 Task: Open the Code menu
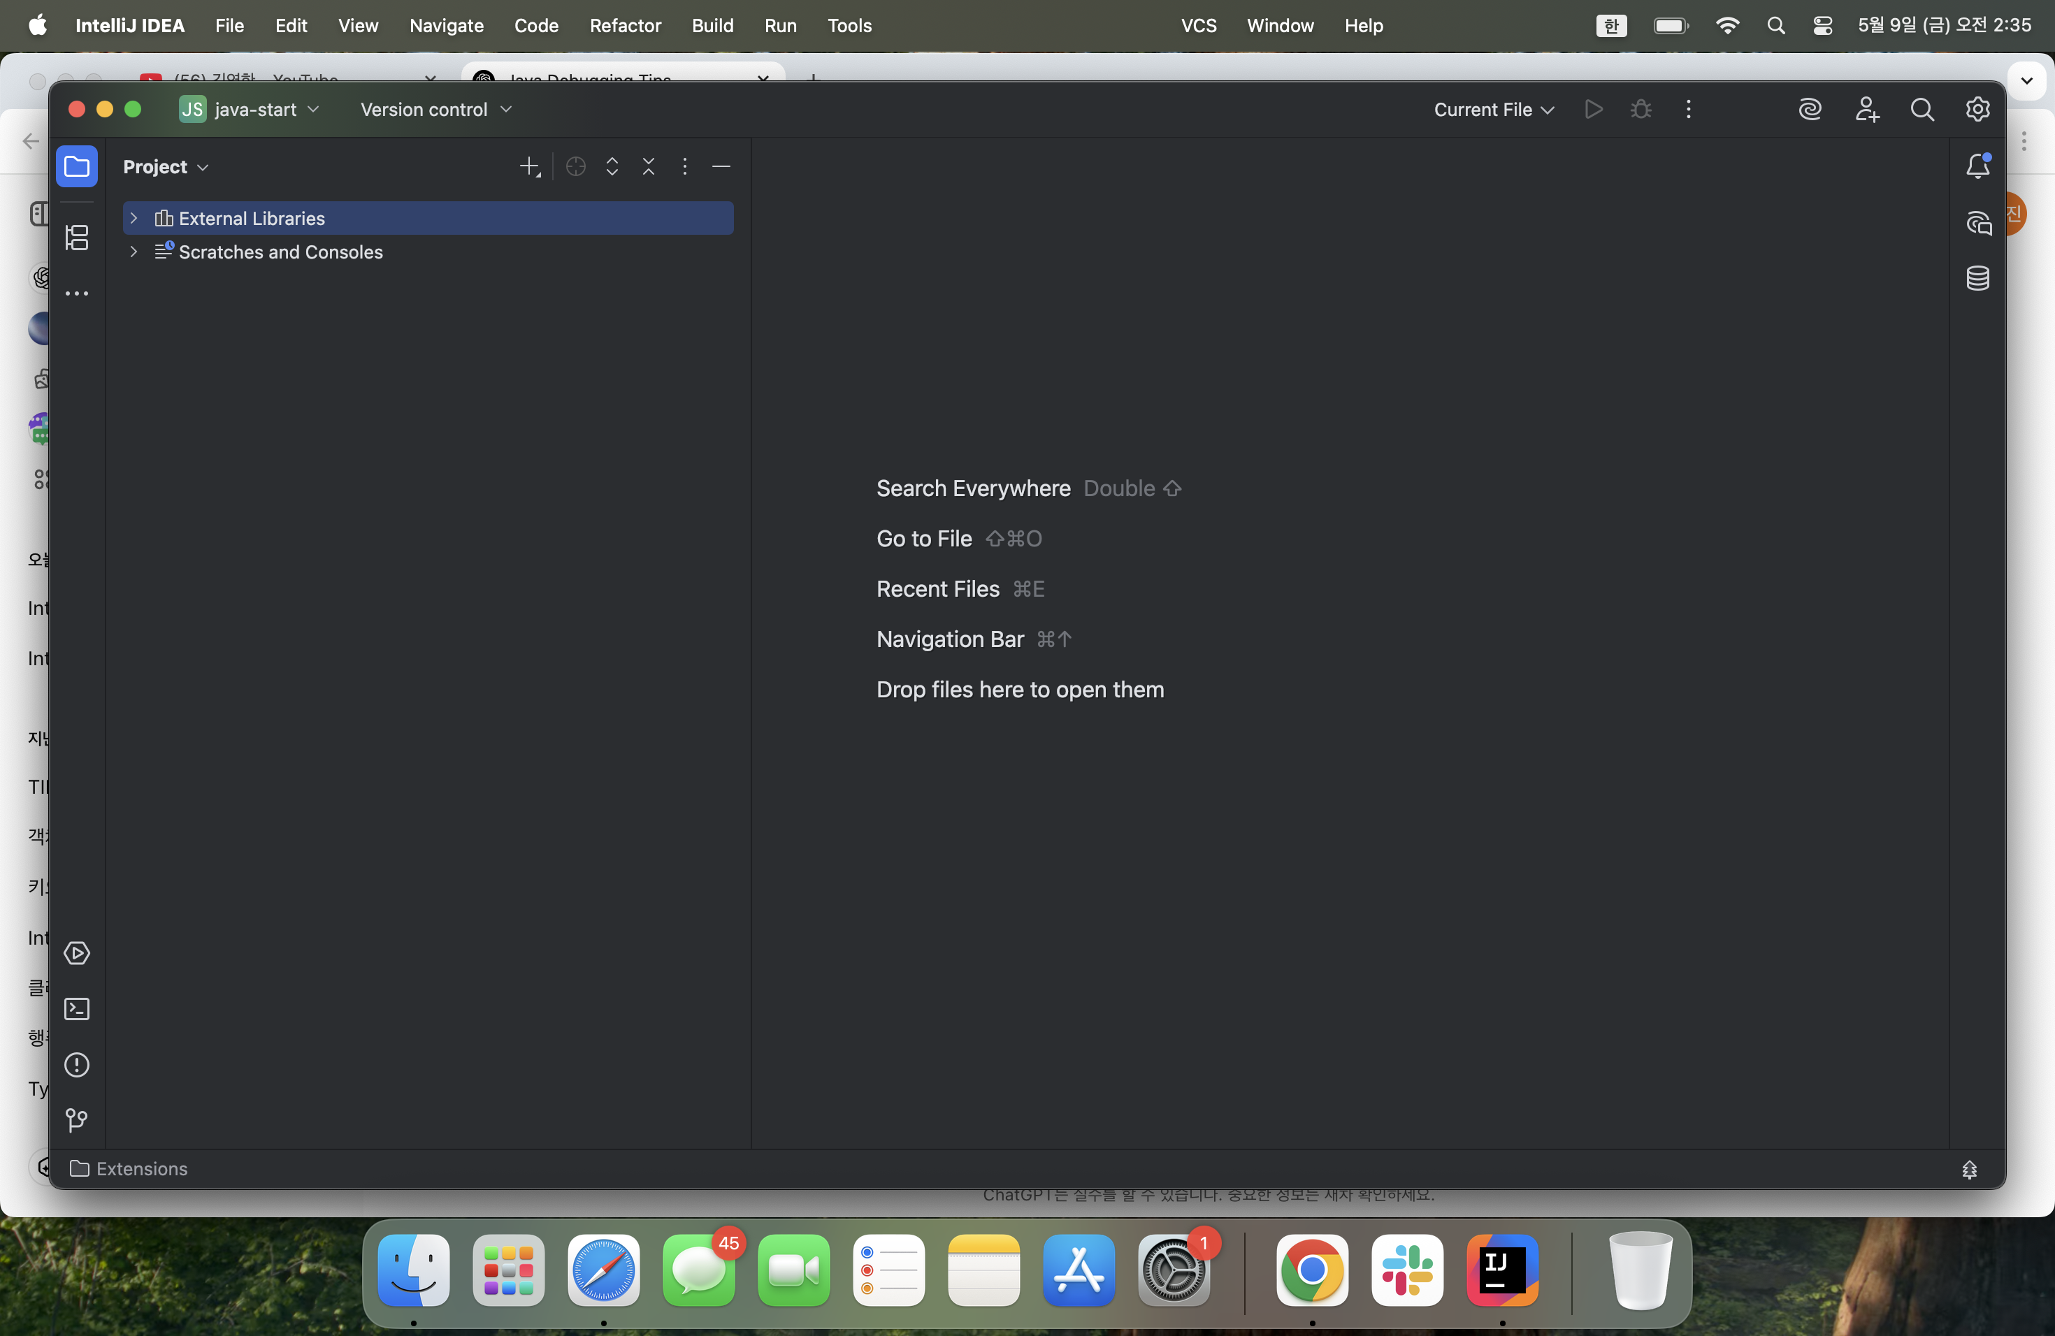pyautogui.click(x=536, y=26)
